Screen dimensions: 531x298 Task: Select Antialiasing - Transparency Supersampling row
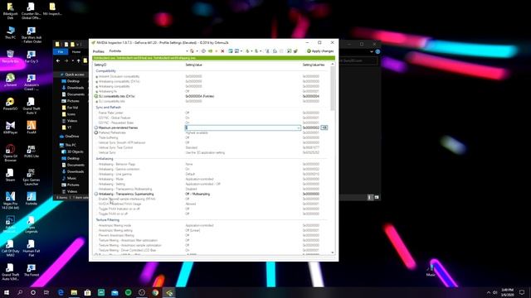point(210,194)
